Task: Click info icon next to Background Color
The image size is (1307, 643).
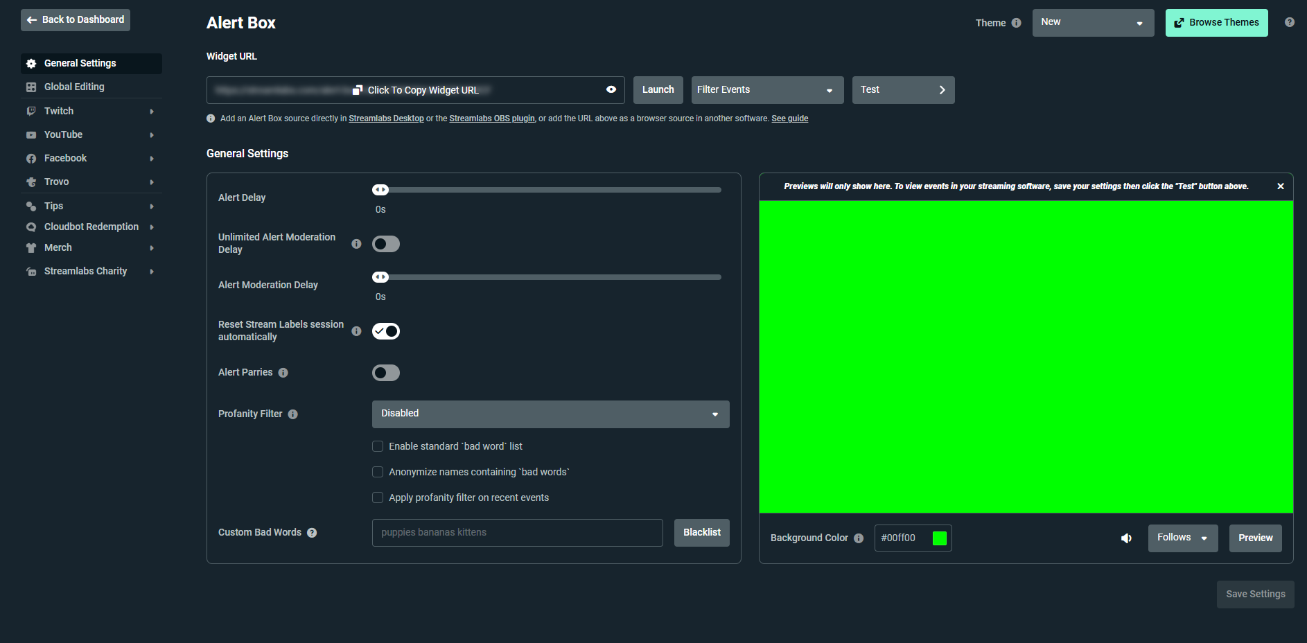Action: pos(859,538)
